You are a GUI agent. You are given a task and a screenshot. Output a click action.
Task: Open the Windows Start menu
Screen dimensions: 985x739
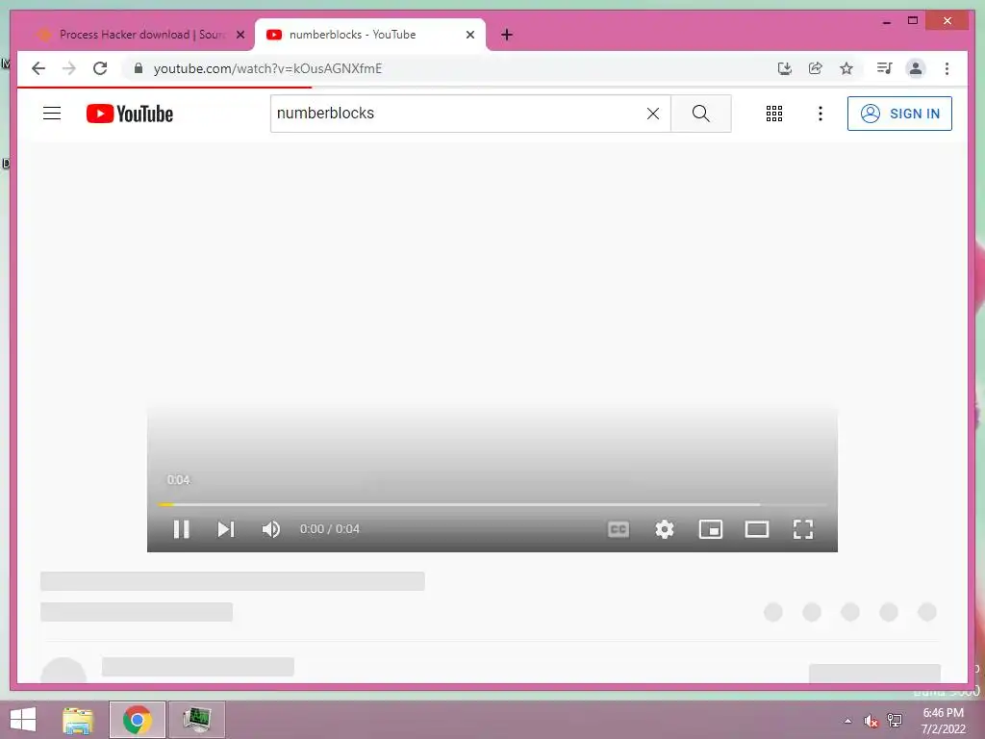(x=23, y=720)
